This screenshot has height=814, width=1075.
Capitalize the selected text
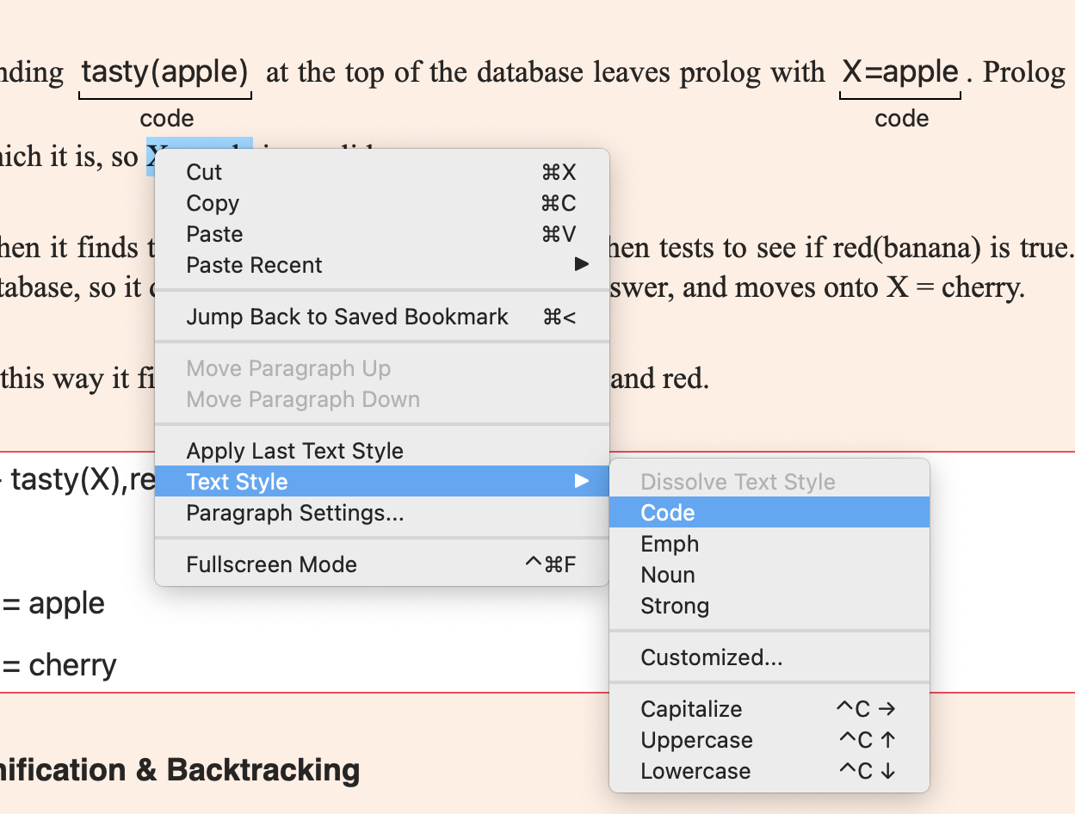coord(691,708)
